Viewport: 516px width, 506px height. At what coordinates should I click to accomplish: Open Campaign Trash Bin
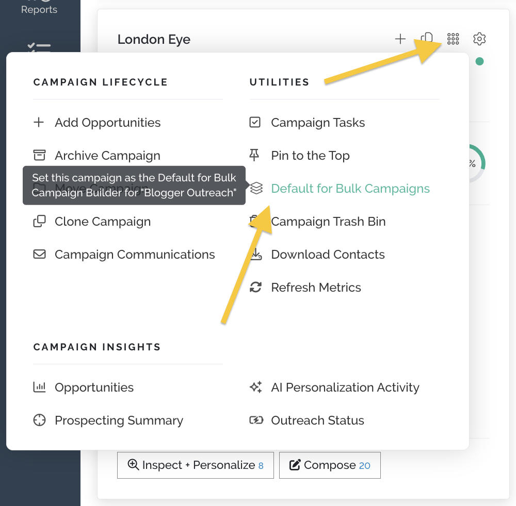[x=328, y=222]
